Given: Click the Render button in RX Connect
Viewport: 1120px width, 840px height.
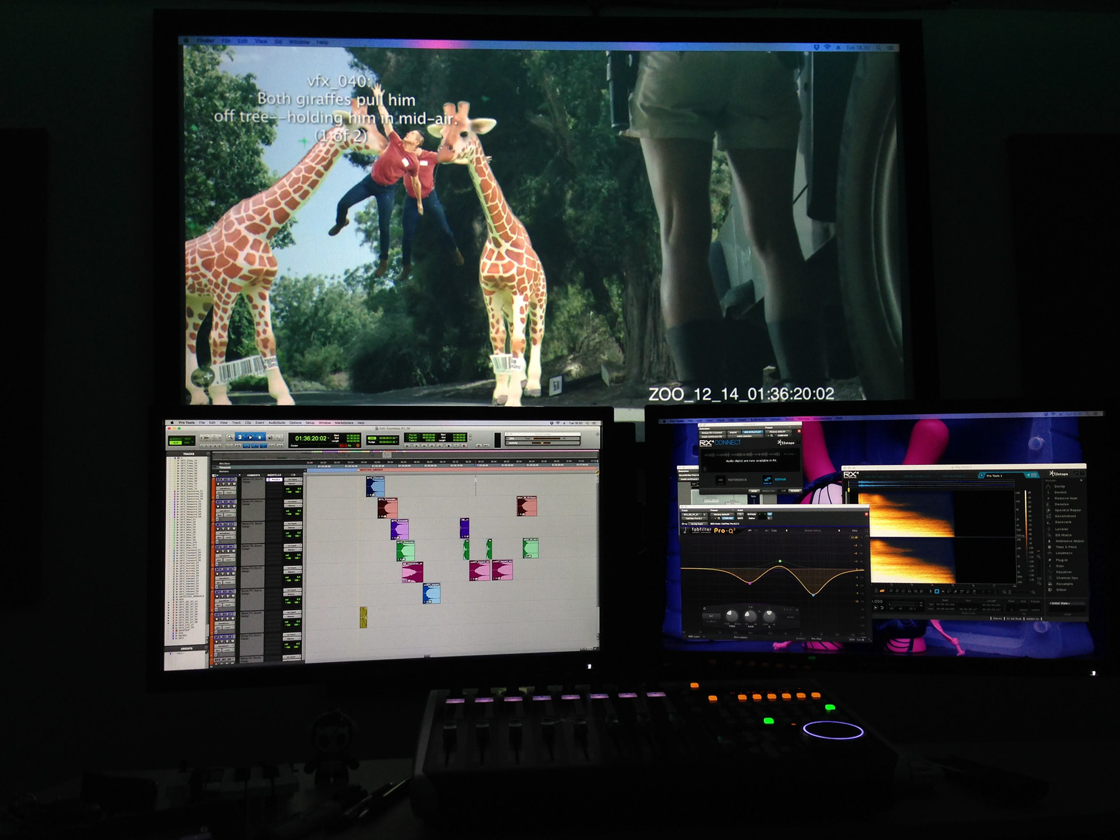Looking at the screenshot, I should click(x=794, y=491).
